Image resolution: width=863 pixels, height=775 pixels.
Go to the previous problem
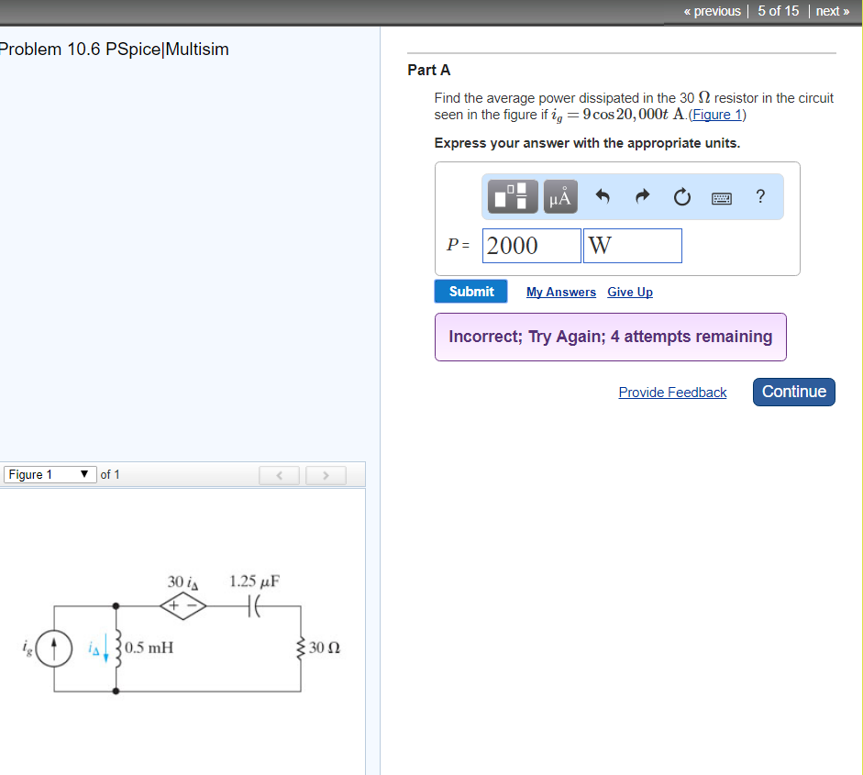pyautogui.click(x=712, y=11)
